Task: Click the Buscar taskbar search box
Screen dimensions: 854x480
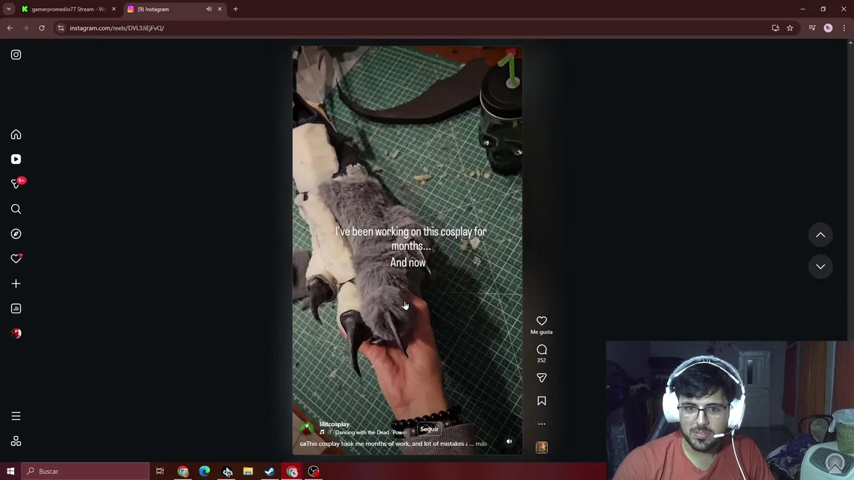Action: click(x=85, y=471)
